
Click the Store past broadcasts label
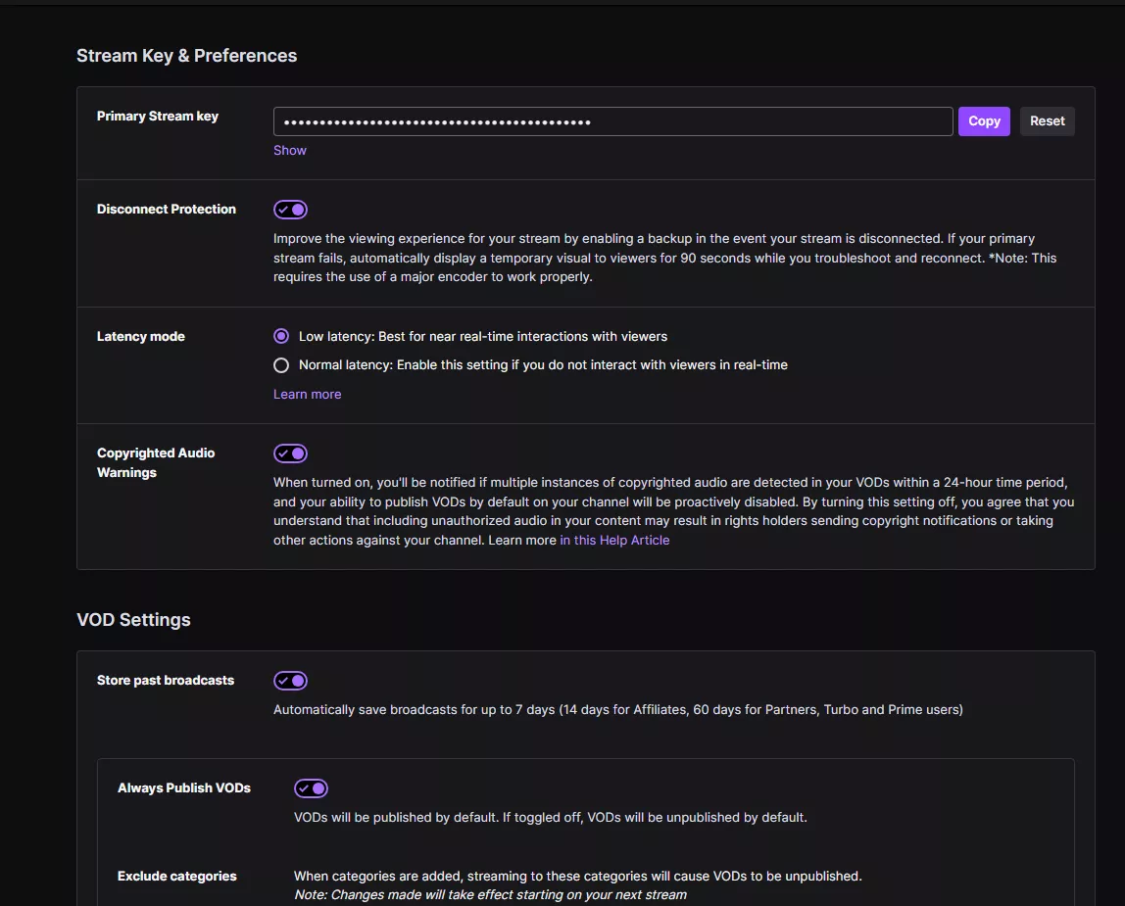click(x=165, y=680)
